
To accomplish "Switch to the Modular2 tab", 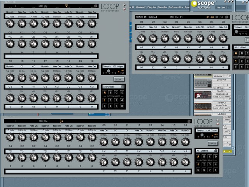I will point(140,7).
